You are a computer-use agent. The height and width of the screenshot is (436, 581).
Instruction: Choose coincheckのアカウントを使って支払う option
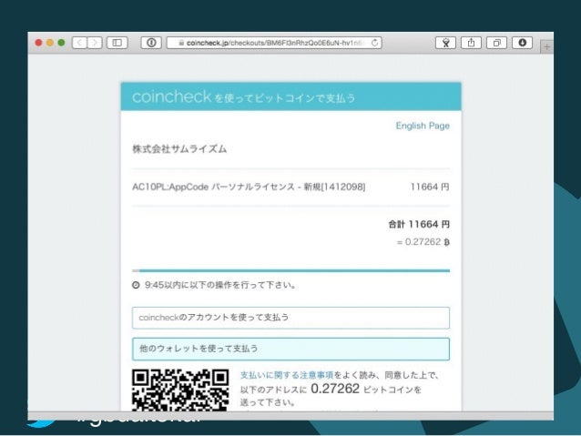tap(290, 318)
